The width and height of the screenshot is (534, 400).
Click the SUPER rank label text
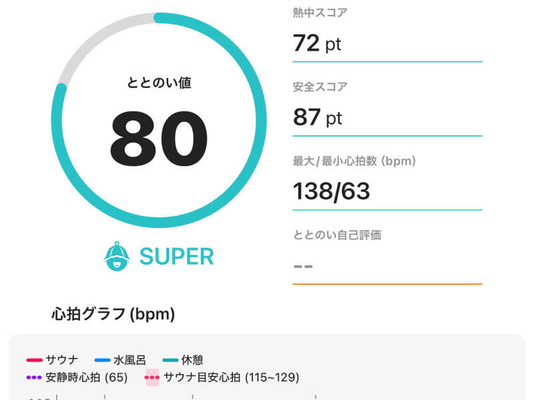176,256
